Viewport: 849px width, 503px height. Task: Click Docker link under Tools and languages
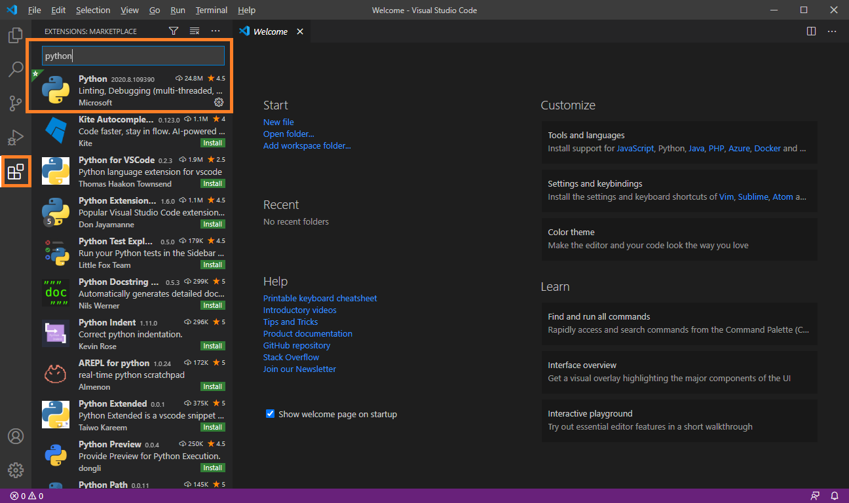tap(768, 148)
